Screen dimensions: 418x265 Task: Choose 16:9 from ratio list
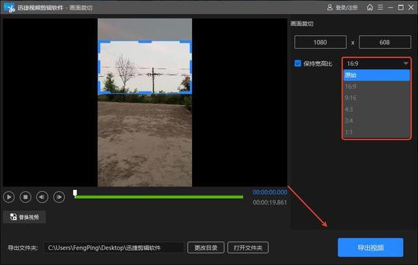[377, 87]
